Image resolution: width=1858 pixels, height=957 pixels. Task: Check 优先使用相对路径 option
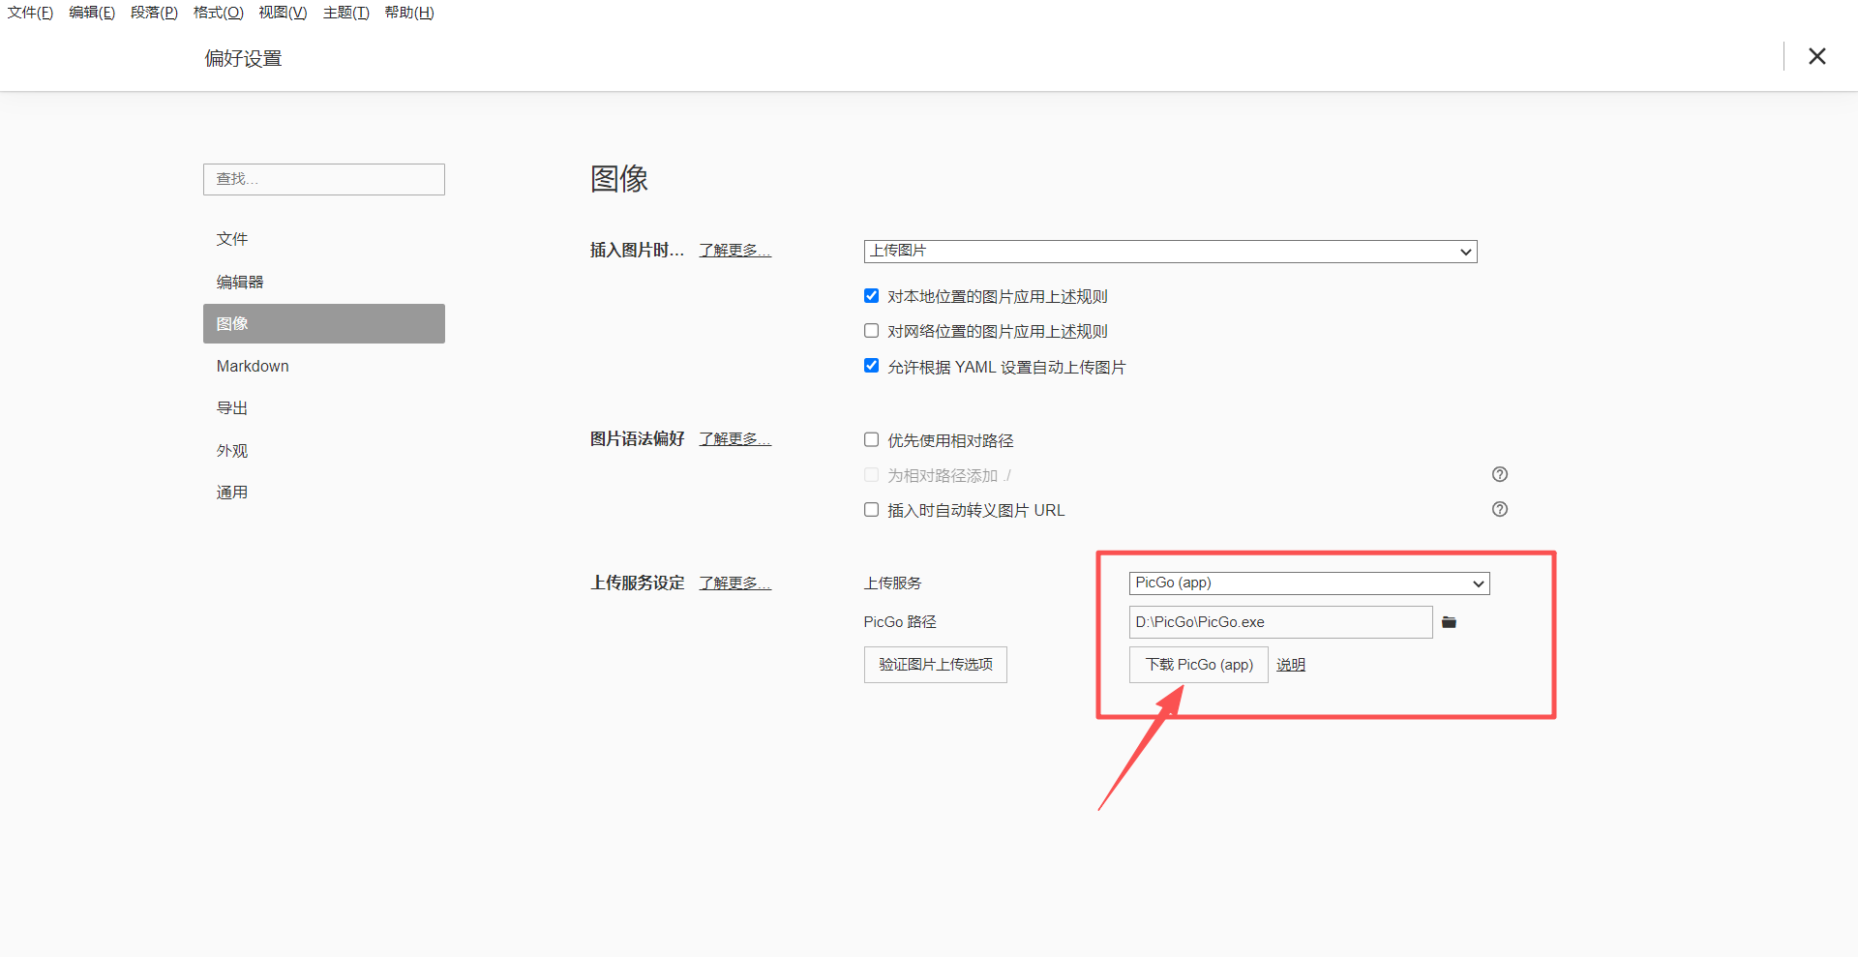[x=871, y=440]
